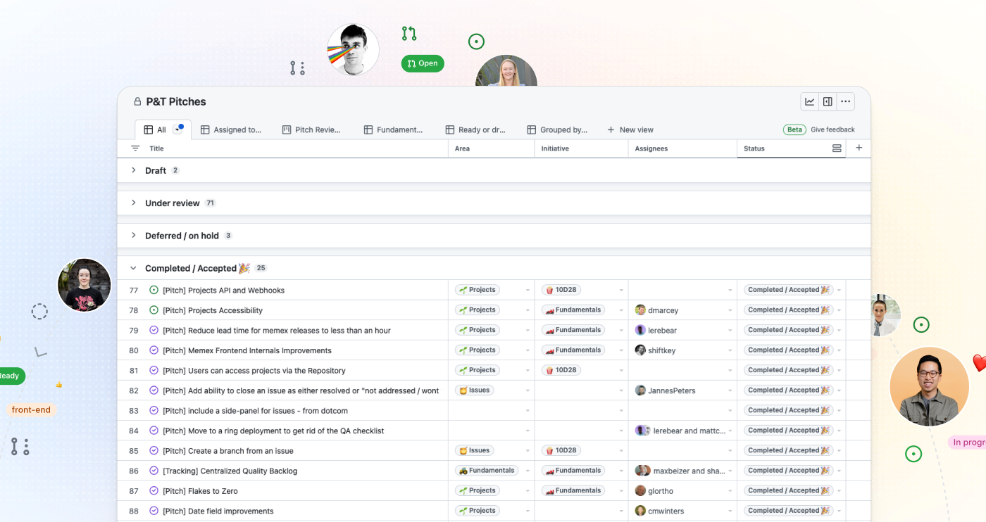This screenshot has width=986, height=522.
Task: Click the lock icon next to P&T Pitches
Action: (137, 101)
